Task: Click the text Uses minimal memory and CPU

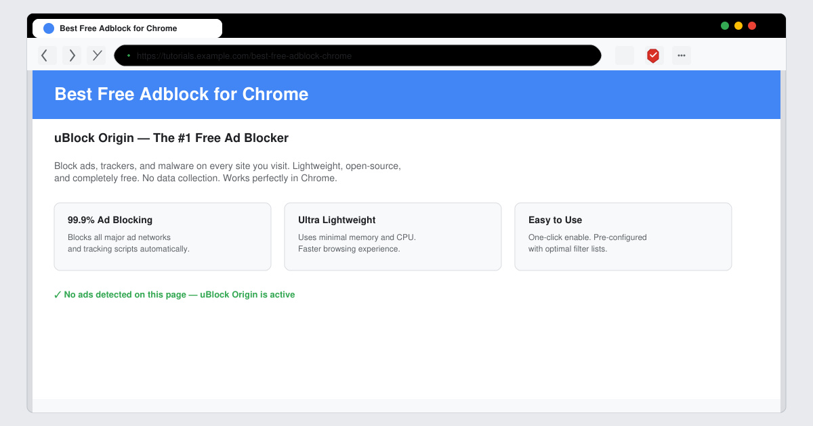Action: click(x=357, y=237)
